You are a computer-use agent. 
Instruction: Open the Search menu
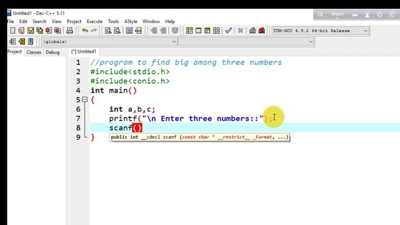(39, 21)
